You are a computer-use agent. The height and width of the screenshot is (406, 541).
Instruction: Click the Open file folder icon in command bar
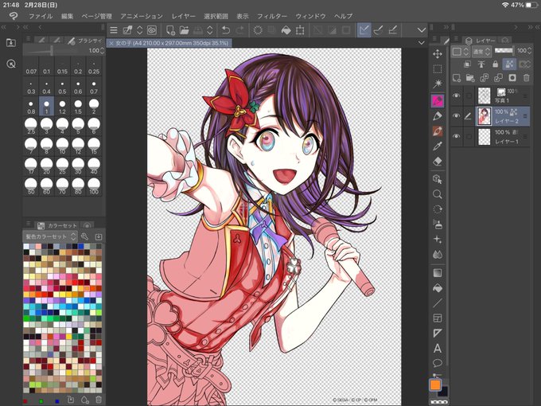pos(185,30)
